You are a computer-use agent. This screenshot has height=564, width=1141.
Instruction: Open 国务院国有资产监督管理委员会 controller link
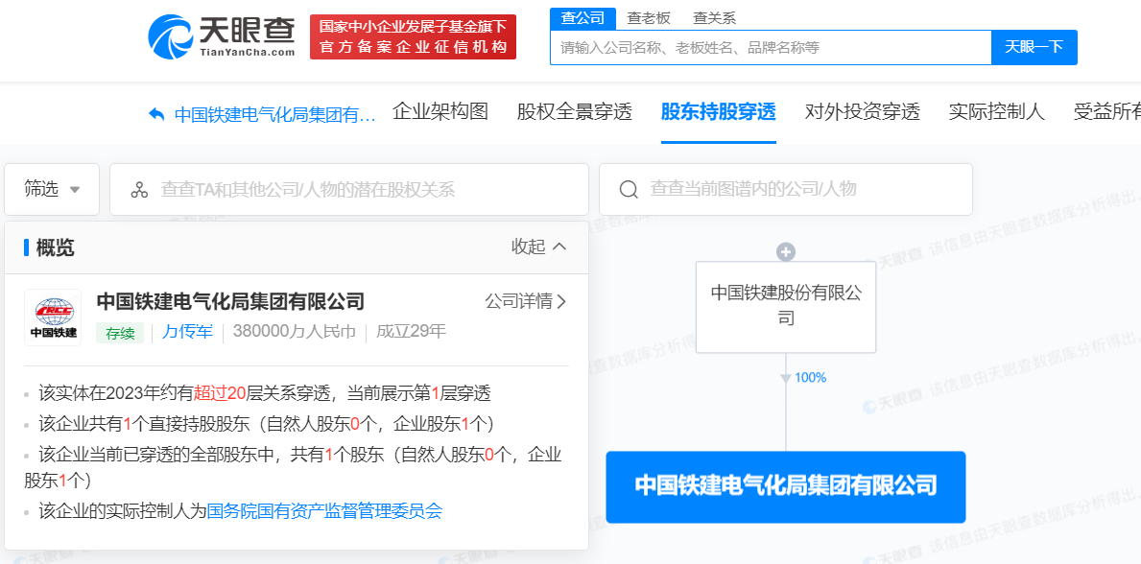[x=324, y=511]
